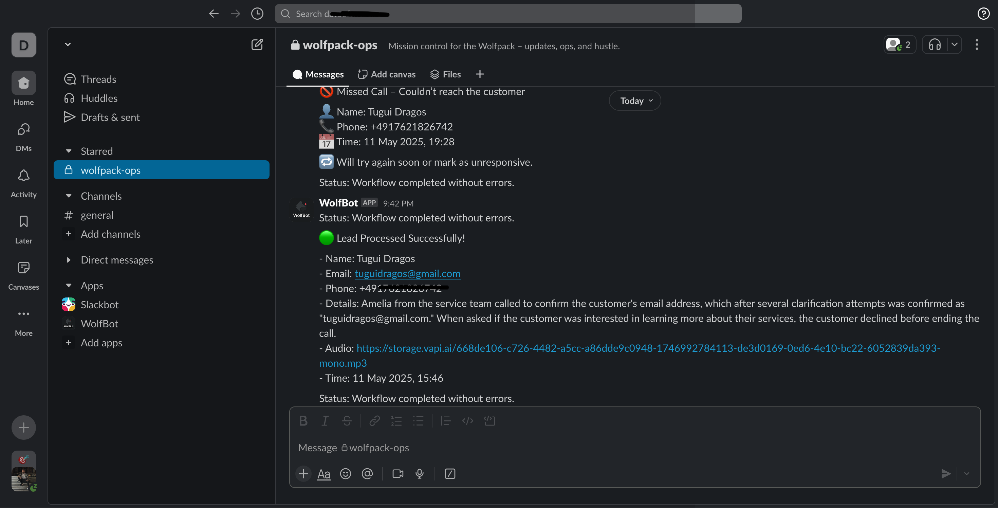Toggle the Aa formatting toolbar
Image resolution: width=998 pixels, height=508 pixels.
point(324,474)
